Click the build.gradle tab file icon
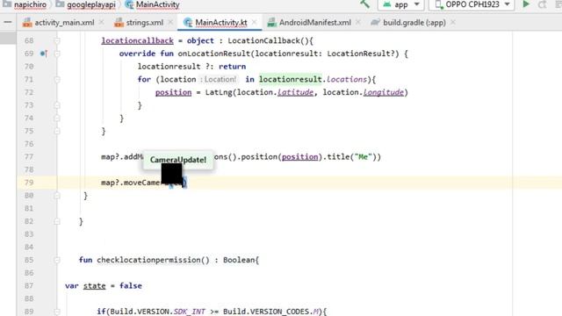 click(x=375, y=23)
